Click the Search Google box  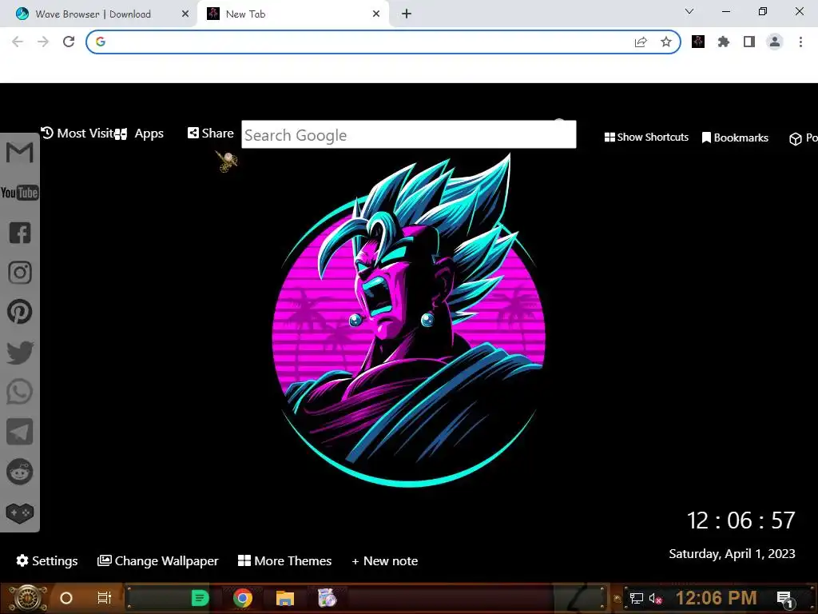[x=408, y=134]
